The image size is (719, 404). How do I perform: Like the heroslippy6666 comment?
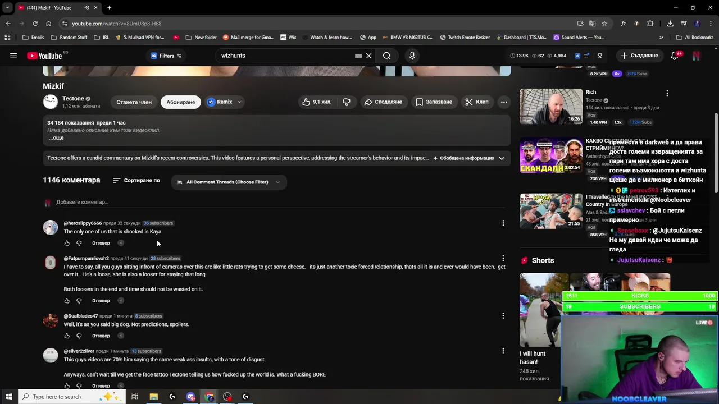tap(67, 243)
